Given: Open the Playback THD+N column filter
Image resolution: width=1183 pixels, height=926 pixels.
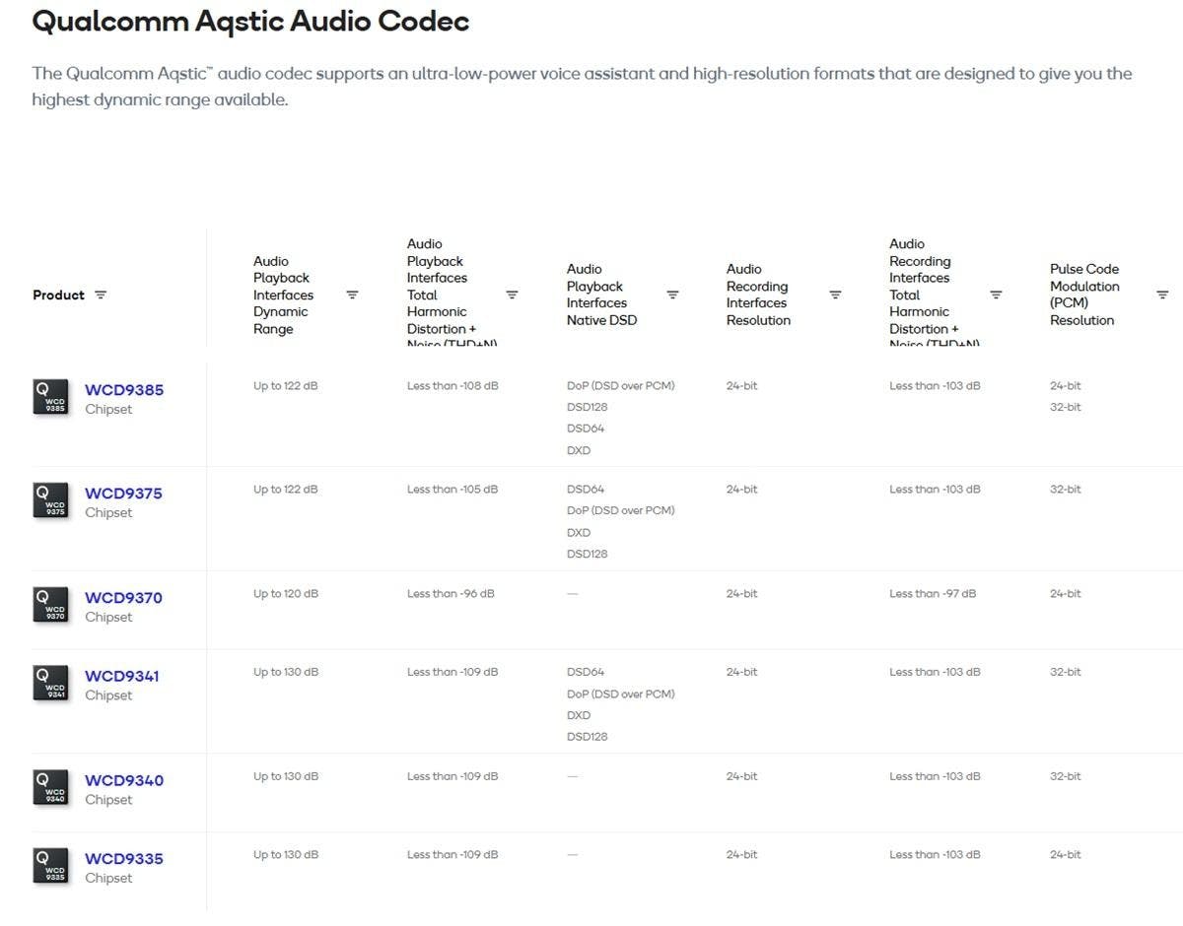Looking at the screenshot, I should 513,295.
